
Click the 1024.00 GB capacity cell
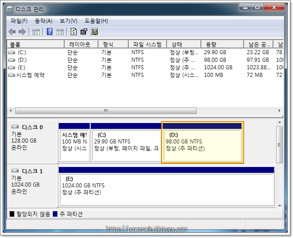[x=218, y=67]
